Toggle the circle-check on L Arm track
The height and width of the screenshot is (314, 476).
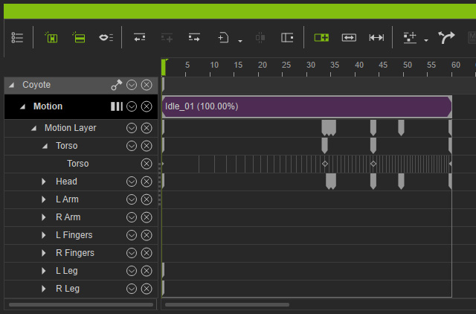pyautogui.click(x=132, y=199)
